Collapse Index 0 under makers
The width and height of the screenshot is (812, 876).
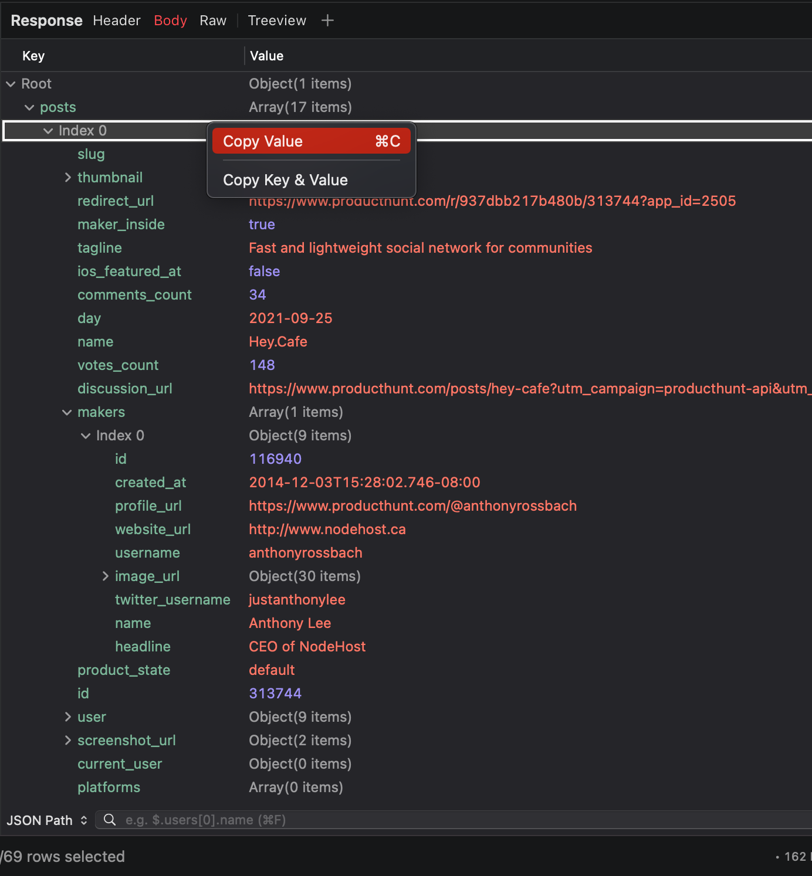86,435
